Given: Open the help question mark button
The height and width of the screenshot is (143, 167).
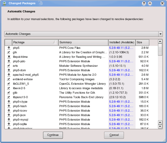Looking at the screenshot, I should [144, 3].
